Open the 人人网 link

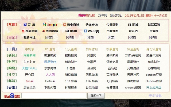tap(50, 75)
